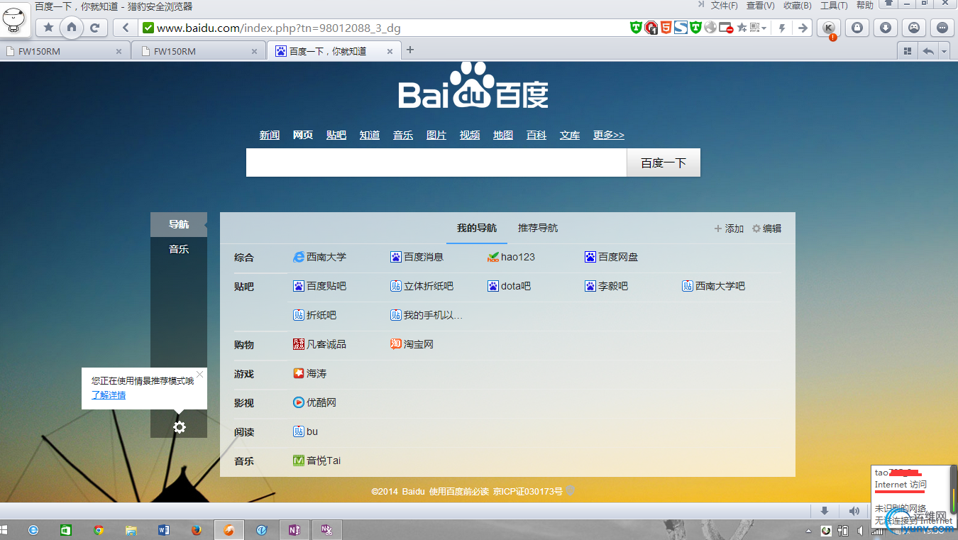Open the three-dots more toolbar button
958x540 pixels.
942,28
